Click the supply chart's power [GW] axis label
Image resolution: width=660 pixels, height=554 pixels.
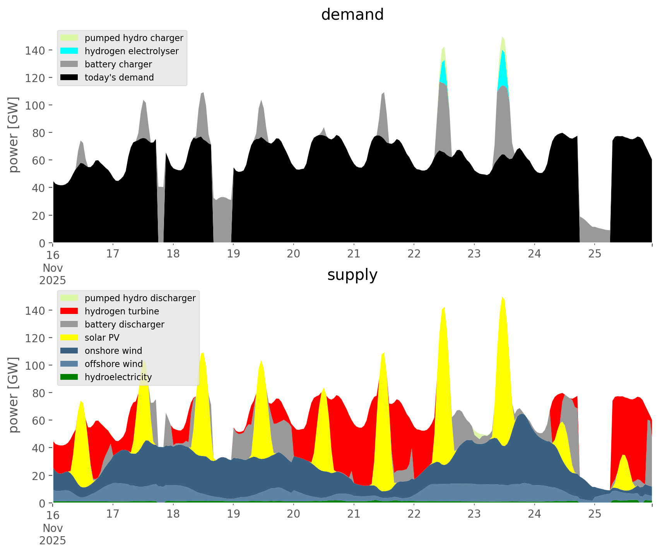[14, 395]
